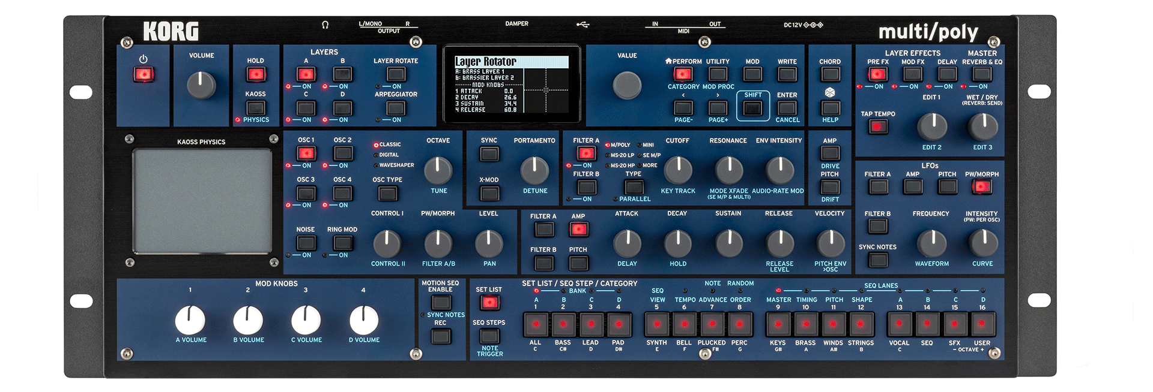Select the Pitch envelope button
Image resolution: width=1153 pixels, height=392 pixels.
[578, 263]
